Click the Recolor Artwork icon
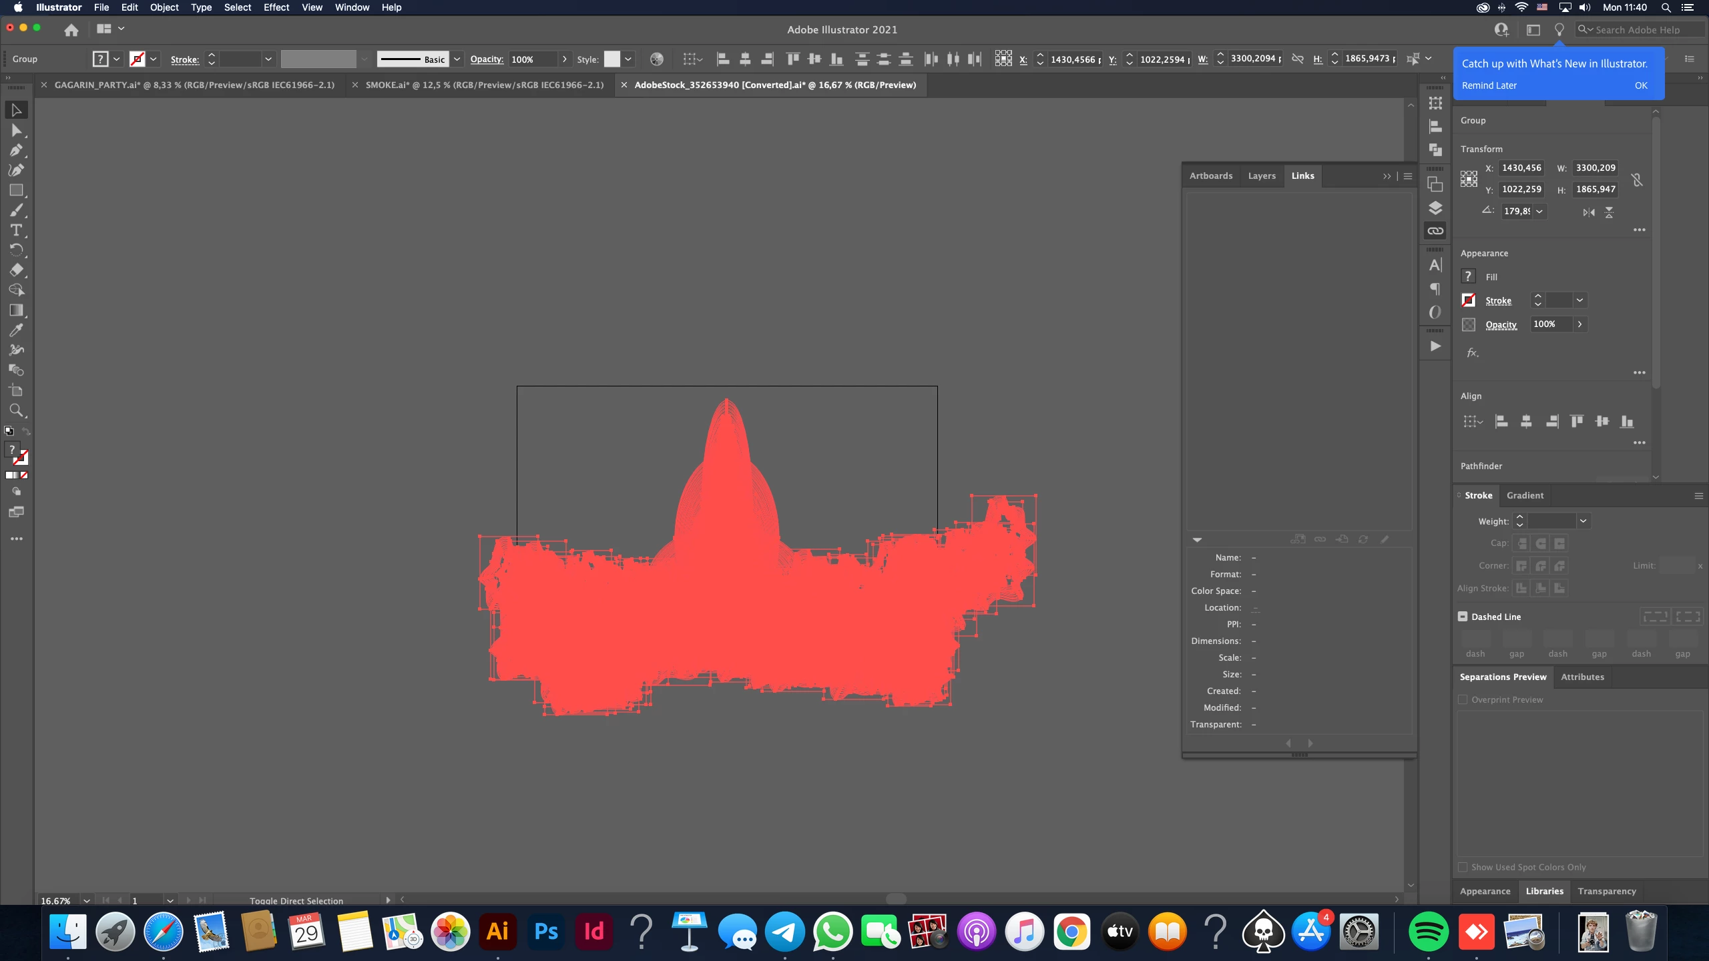This screenshot has width=1709, height=961. tap(657, 59)
